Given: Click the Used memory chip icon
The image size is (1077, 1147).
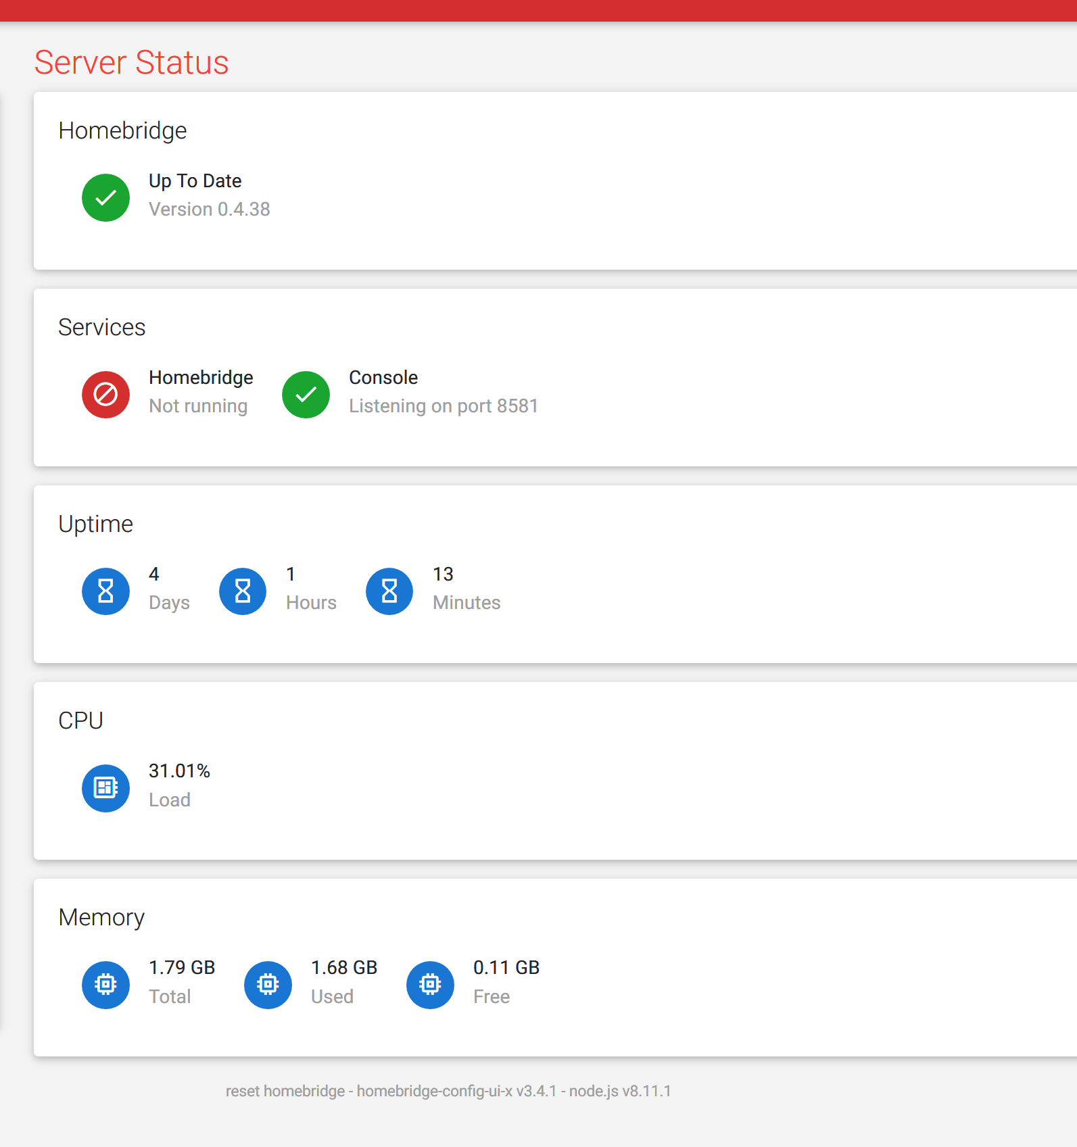Looking at the screenshot, I should pyautogui.click(x=268, y=984).
